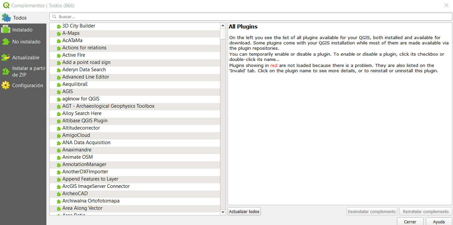Click the 3D City Builder plugin icon
The image size is (453, 225).
tap(59, 26)
